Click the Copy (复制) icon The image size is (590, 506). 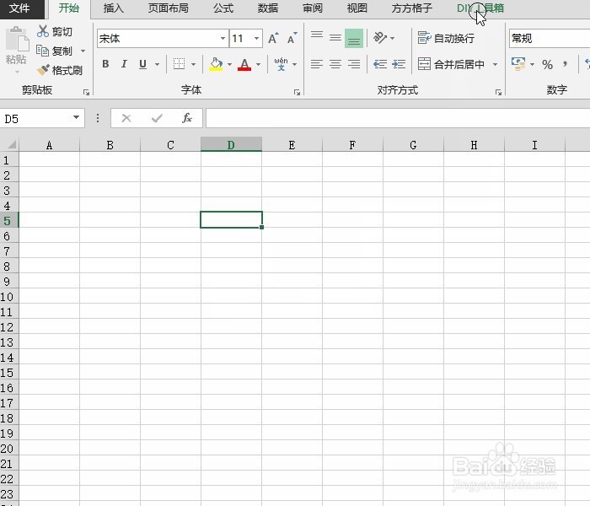click(42, 51)
